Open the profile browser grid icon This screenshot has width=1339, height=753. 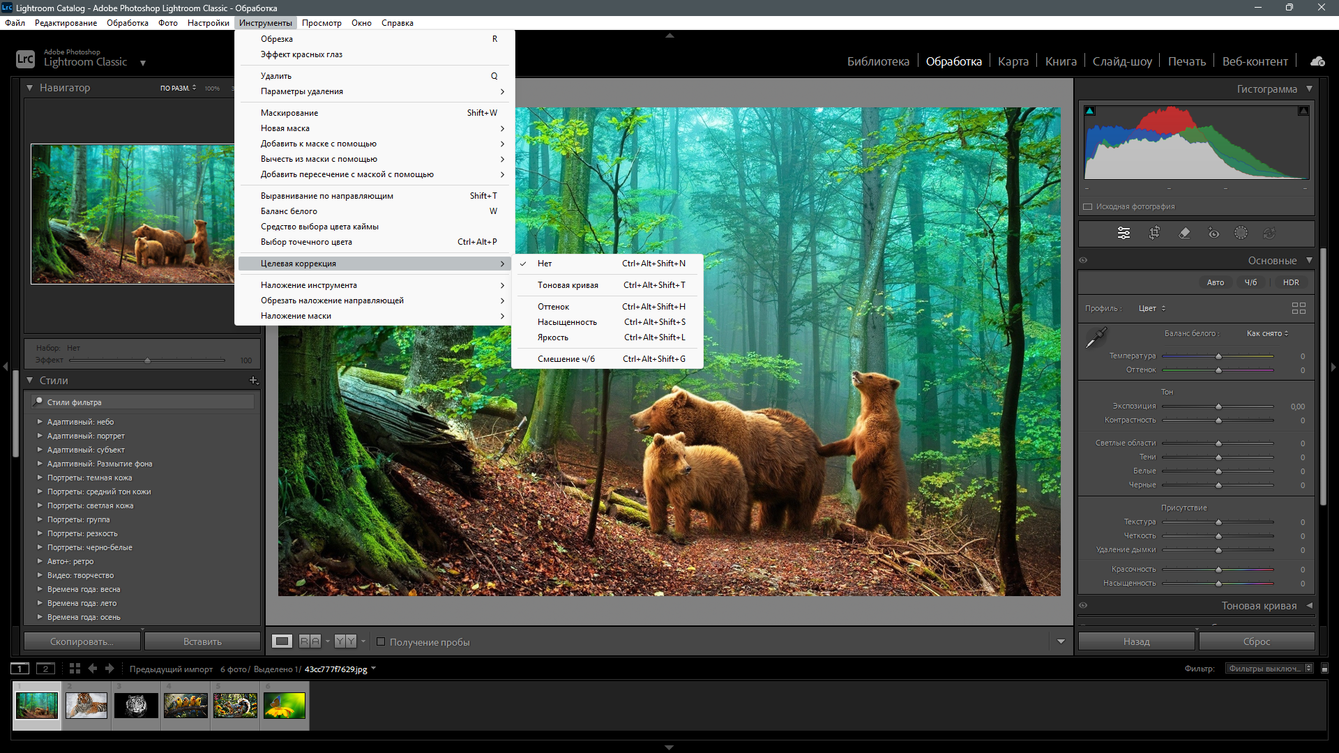[x=1299, y=308]
